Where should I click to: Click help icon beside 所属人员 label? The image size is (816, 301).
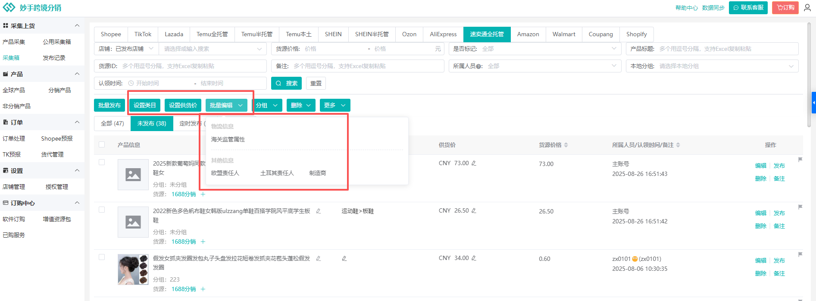point(480,66)
